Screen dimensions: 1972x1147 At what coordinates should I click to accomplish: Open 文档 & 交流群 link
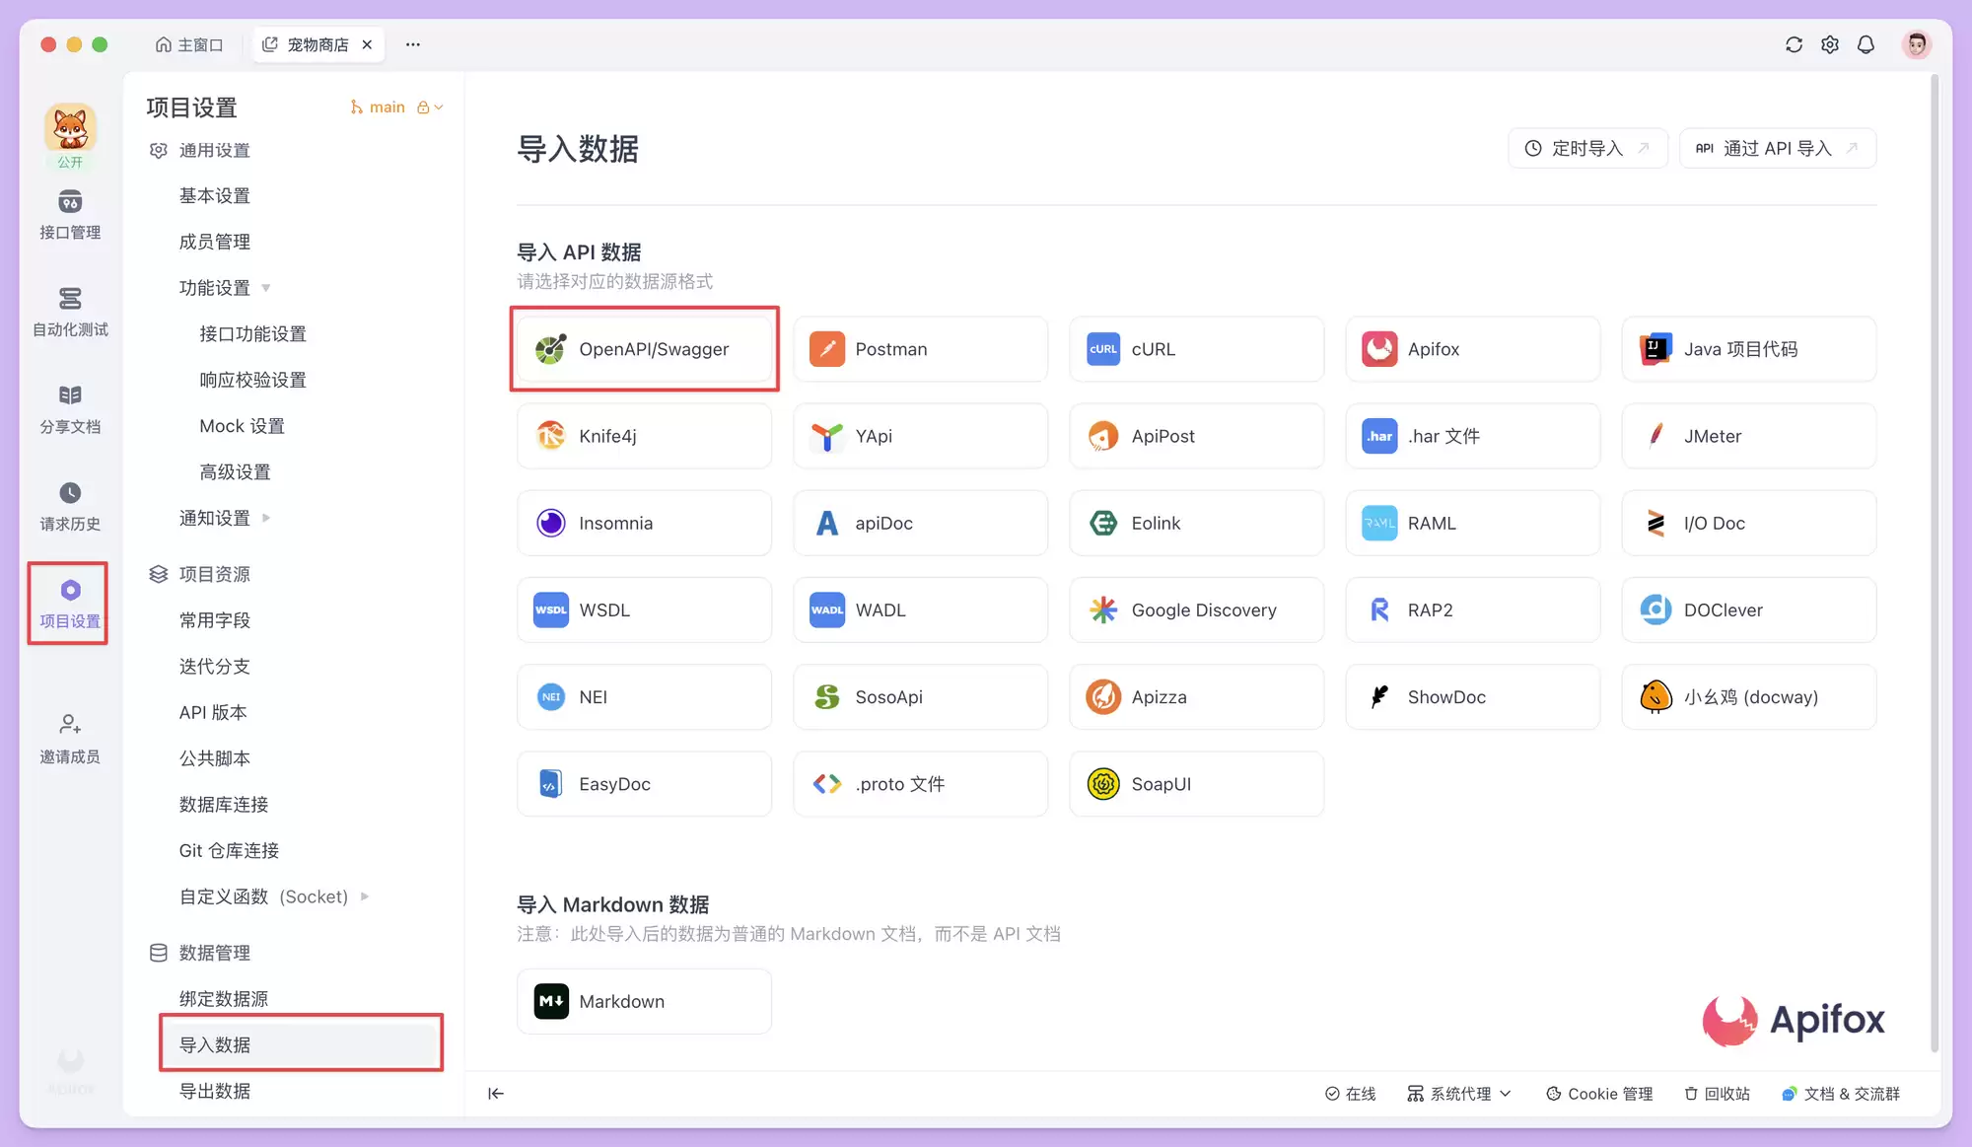(x=1841, y=1093)
